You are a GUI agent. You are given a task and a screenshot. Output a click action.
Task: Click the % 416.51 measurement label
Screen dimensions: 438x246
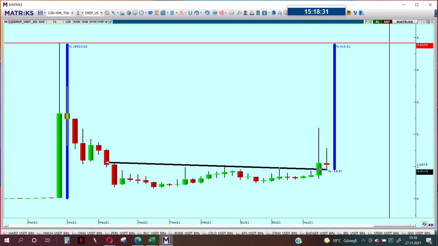coord(343,47)
